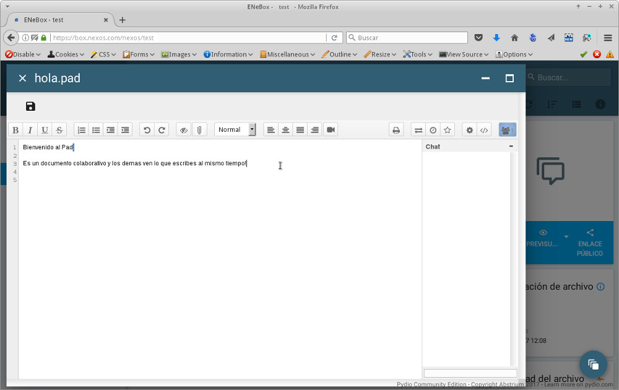
Task: Align text right
Action: 314,130
